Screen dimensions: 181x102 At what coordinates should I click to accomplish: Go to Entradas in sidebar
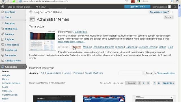click(x=10, y=24)
